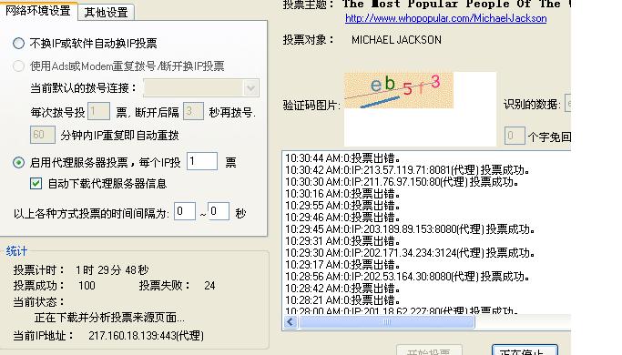Toggle 自动下载代理服务器信息 checkbox
Screen dimensions: 622x355
pos(36,183)
